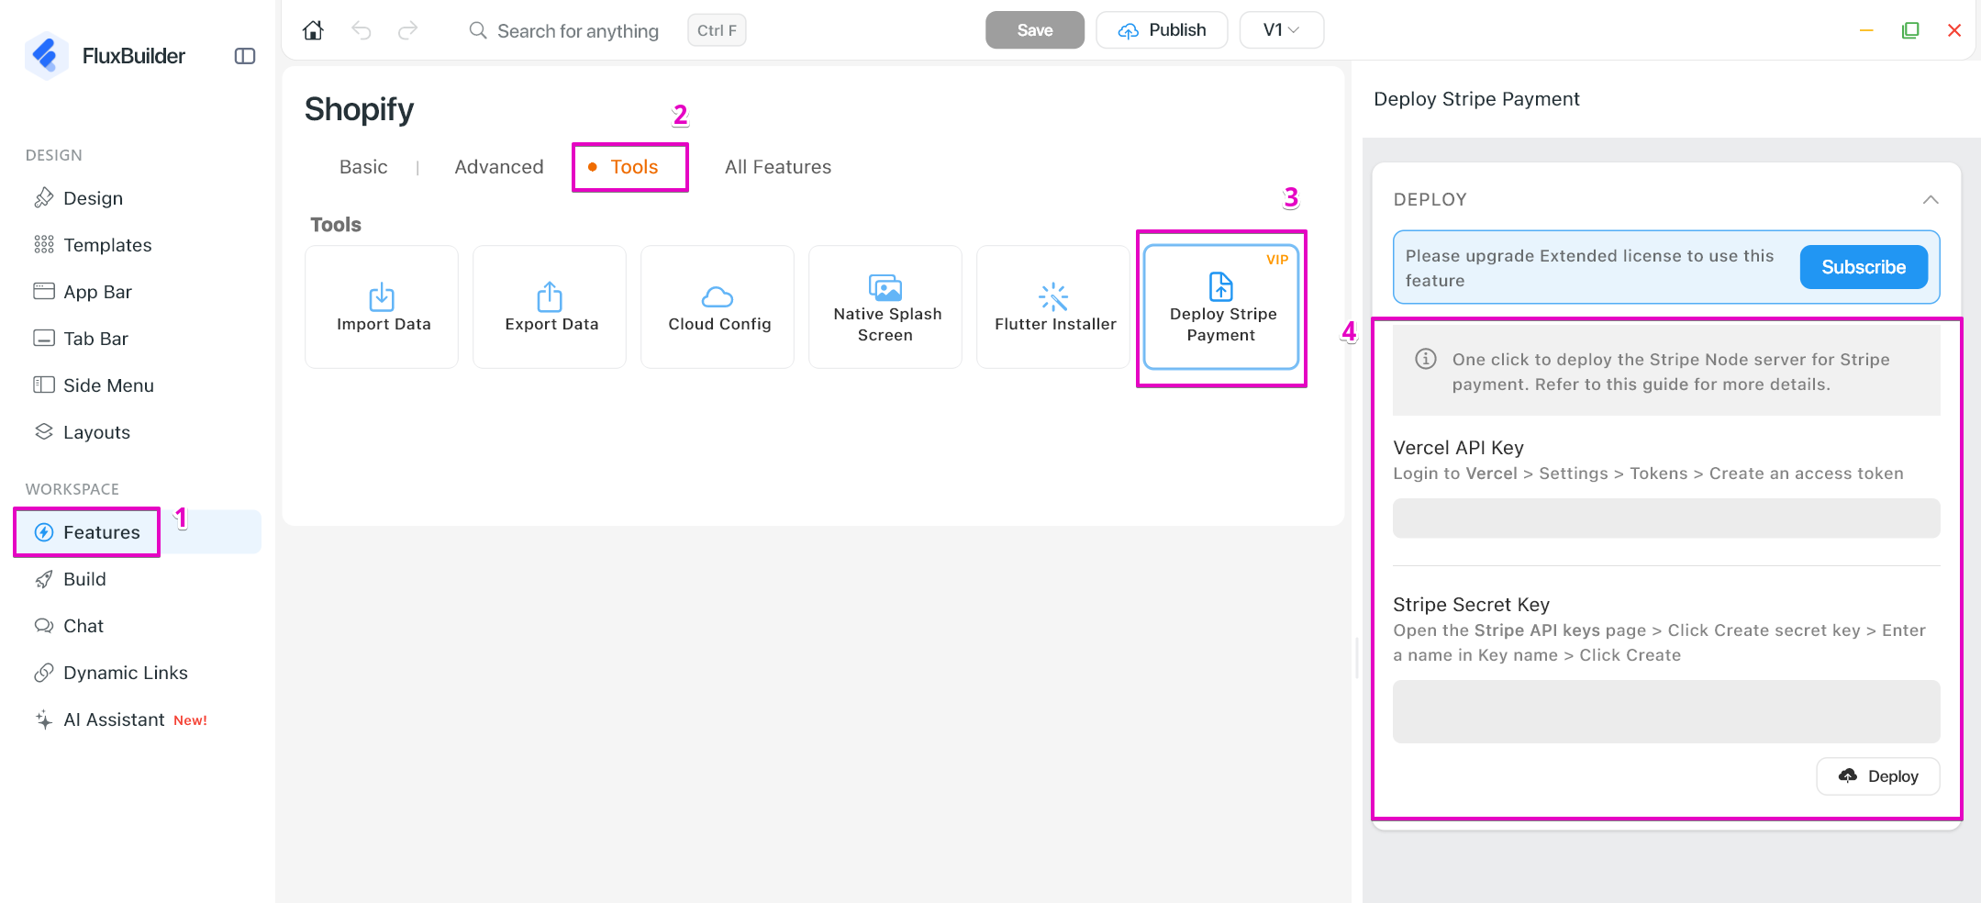Open Export Data tool
Image resolution: width=1981 pixels, height=903 pixels.
click(550, 307)
